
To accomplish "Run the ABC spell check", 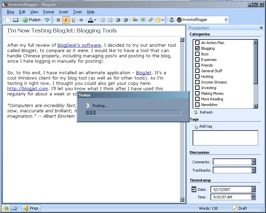I will tap(47, 20).
